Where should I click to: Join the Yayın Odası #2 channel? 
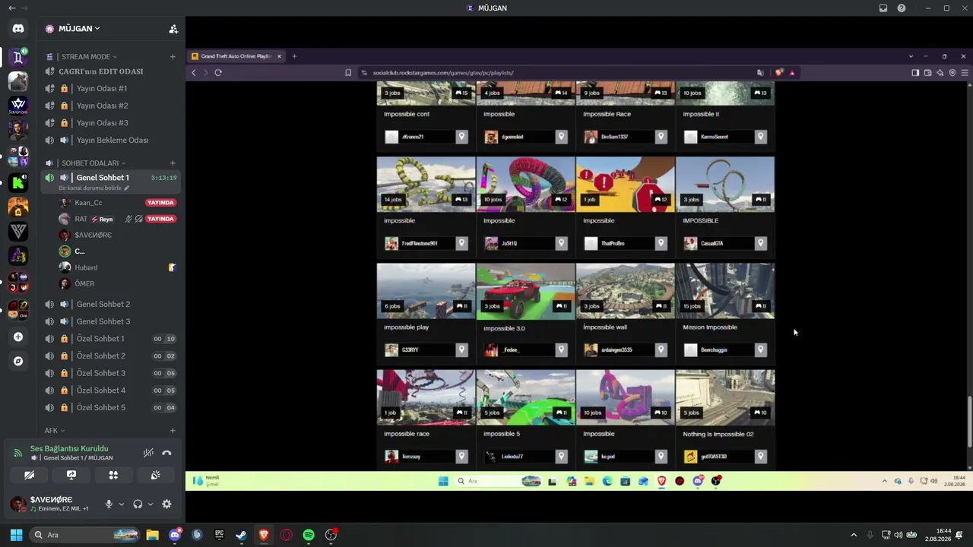(x=112, y=106)
